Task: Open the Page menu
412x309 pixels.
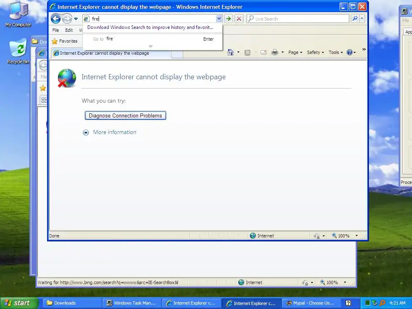Action: pyautogui.click(x=295, y=52)
